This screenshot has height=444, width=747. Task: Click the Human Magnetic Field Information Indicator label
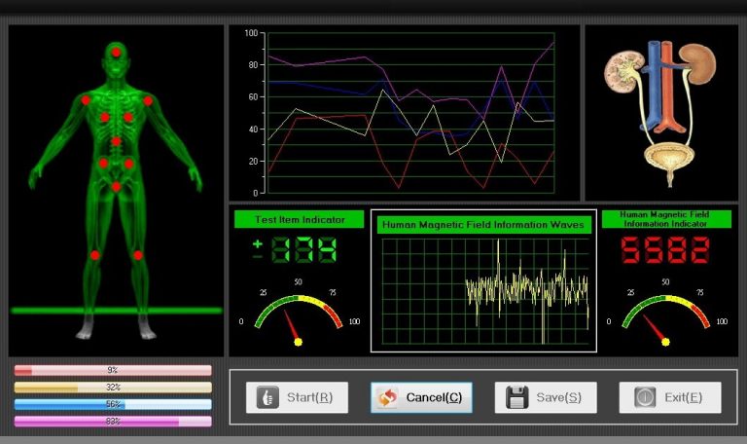pos(665,219)
